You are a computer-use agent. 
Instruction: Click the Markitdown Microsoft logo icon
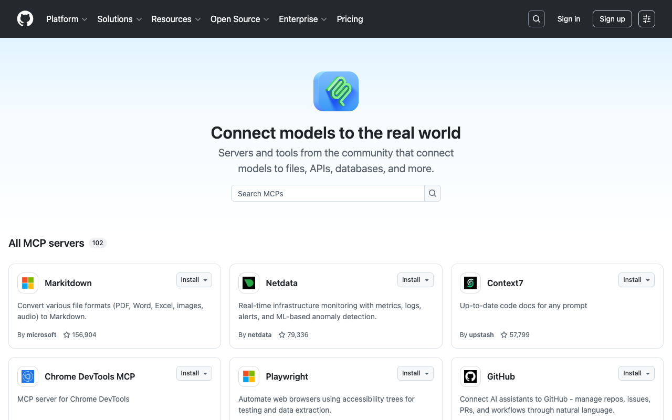[x=28, y=283]
